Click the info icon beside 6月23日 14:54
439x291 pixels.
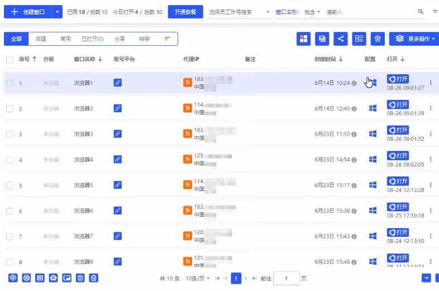click(x=354, y=160)
